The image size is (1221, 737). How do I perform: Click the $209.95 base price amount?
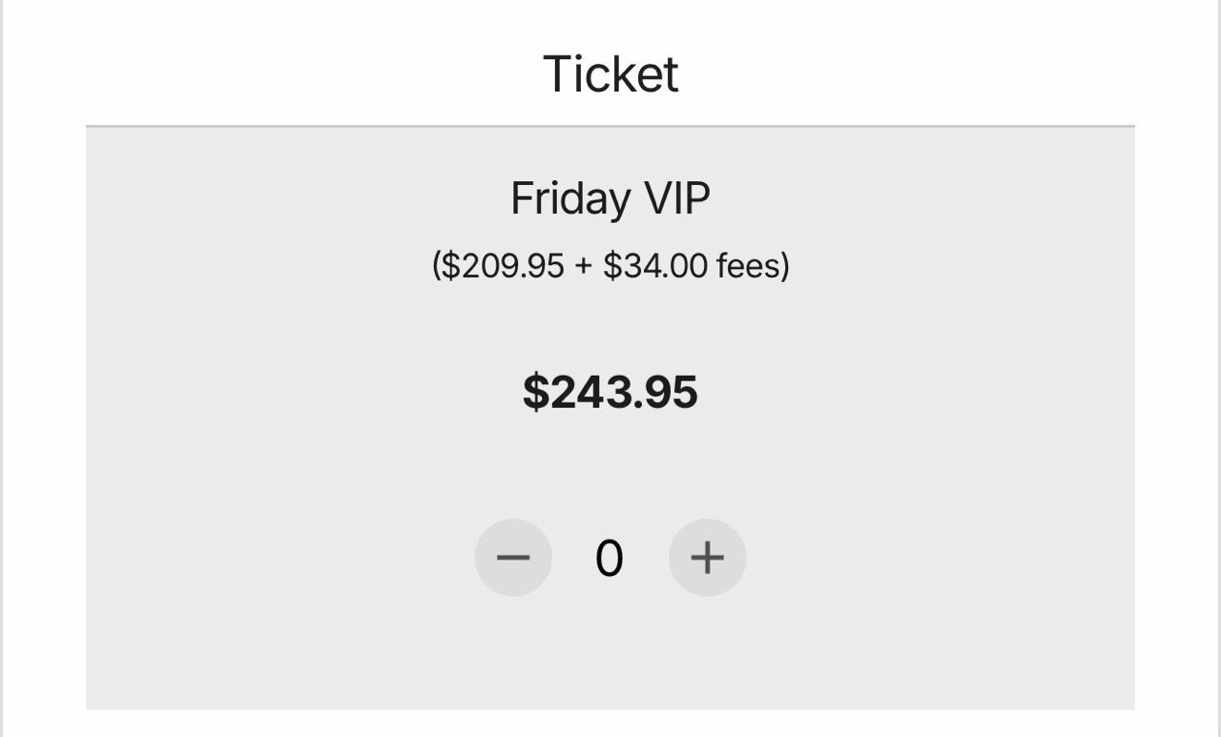(503, 265)
